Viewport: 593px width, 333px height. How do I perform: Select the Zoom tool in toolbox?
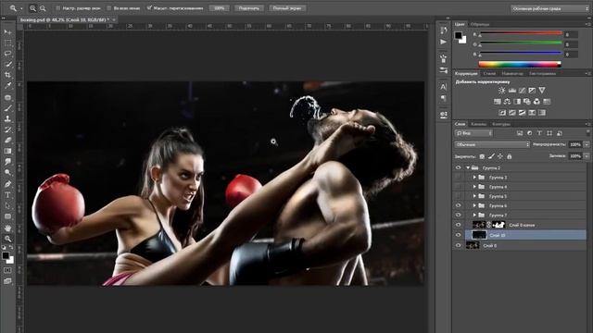click(7, 239)
